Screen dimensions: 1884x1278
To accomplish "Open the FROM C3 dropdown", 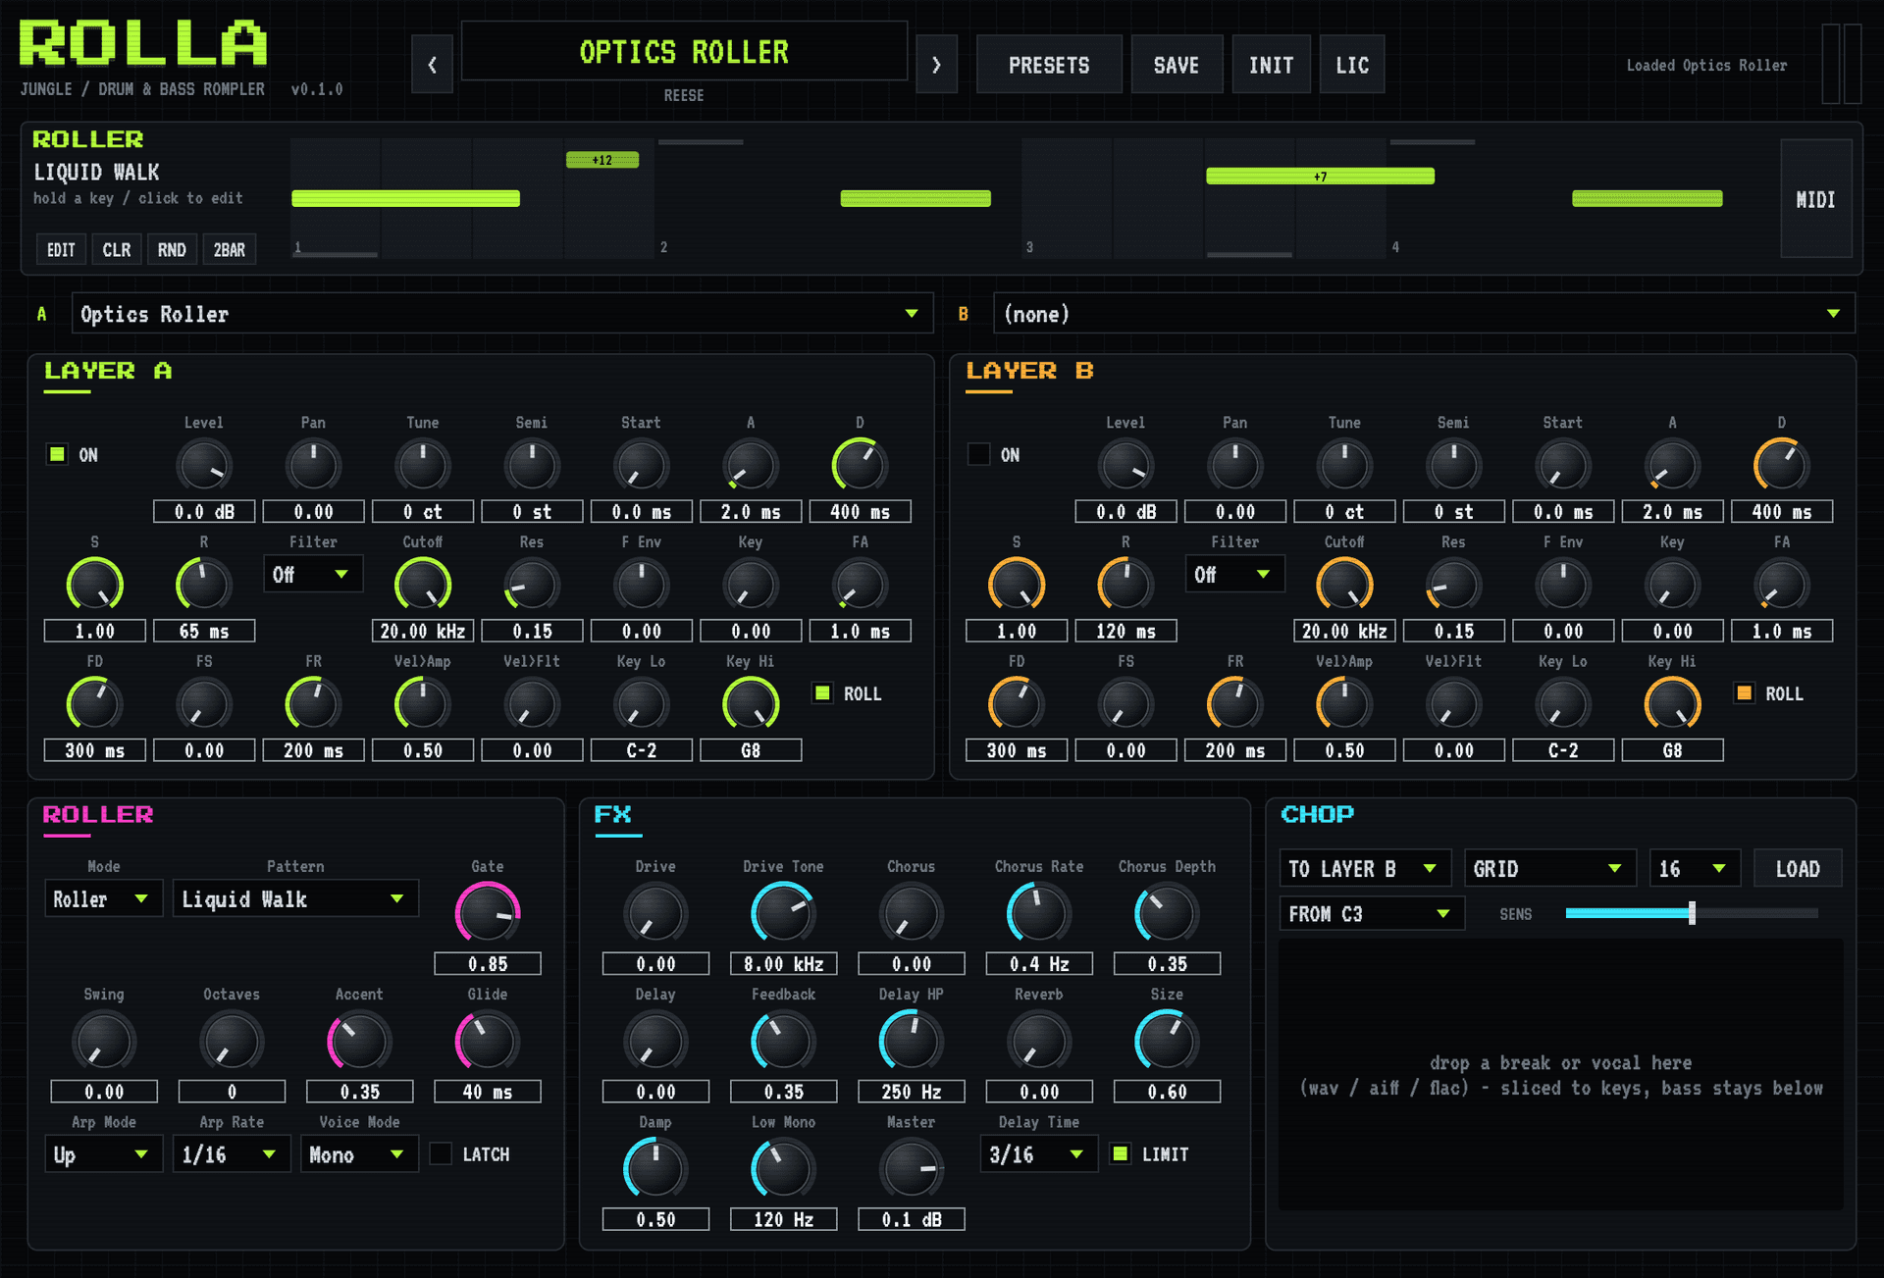I will pyautogui.click(x=1372, y=914).
